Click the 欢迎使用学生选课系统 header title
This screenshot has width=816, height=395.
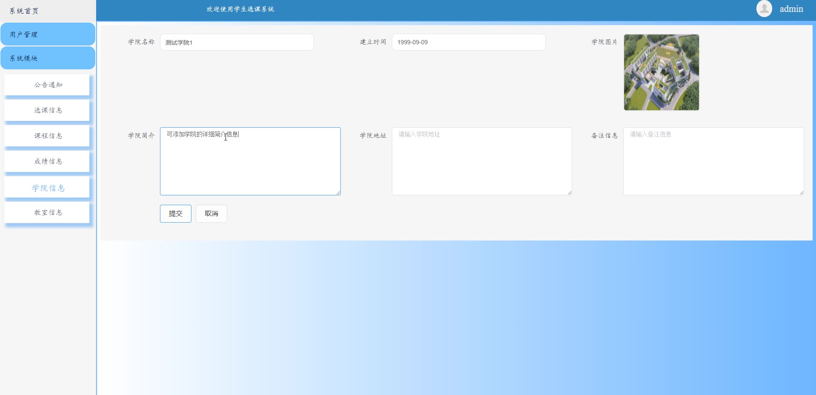point(240,9)
